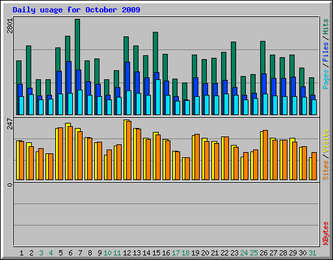Click weekend day 4 label
Screen dimensions: 333x260
point(51,253)
